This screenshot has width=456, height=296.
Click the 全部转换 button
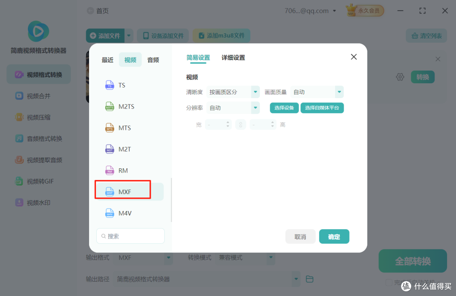413,261
